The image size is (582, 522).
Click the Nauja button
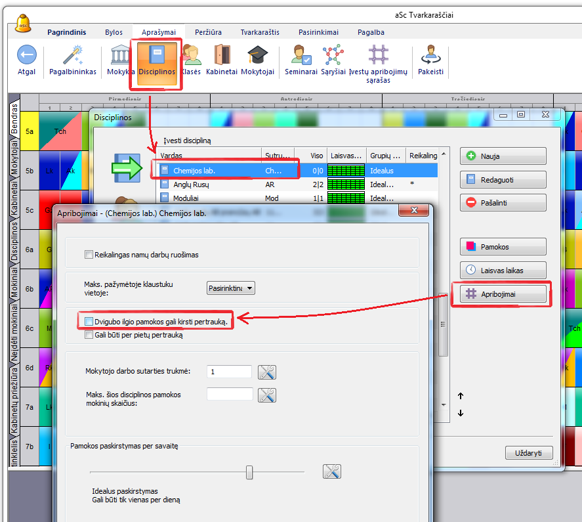click(503, 156)
